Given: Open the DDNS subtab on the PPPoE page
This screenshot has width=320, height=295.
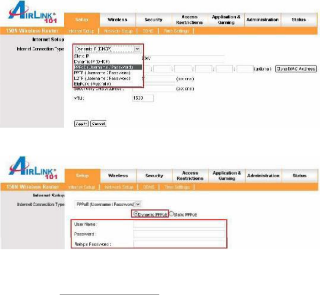Looking at the screenshot, I should coord(148,187).
